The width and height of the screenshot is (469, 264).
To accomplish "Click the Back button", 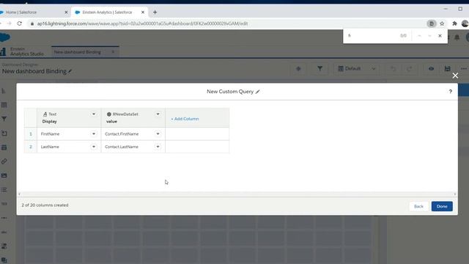I will 418,206.
